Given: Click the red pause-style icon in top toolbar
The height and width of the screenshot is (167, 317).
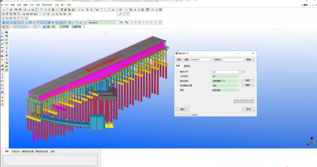Looking at the screenshot, I should coord(148,9).
